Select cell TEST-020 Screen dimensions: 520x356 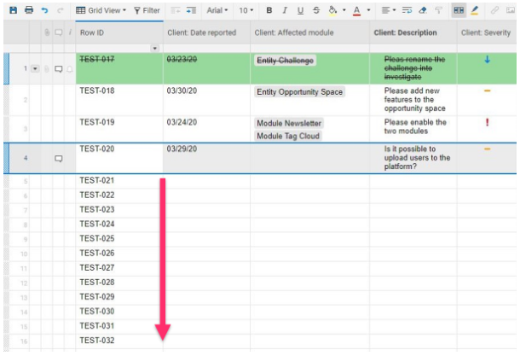(119, 158)
